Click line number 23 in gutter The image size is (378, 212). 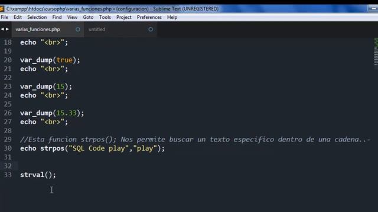tap(8, 87)
